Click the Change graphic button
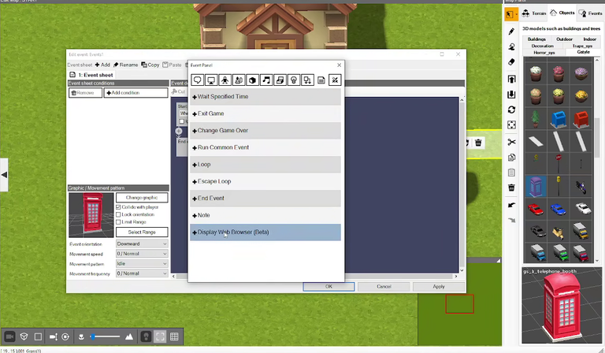This screenshot has width=605, height=353. (x=142, y=198)
